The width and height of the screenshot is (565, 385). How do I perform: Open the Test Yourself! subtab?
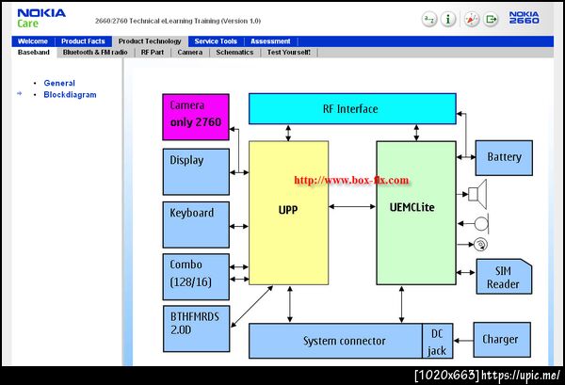click(x=289, y=52)
